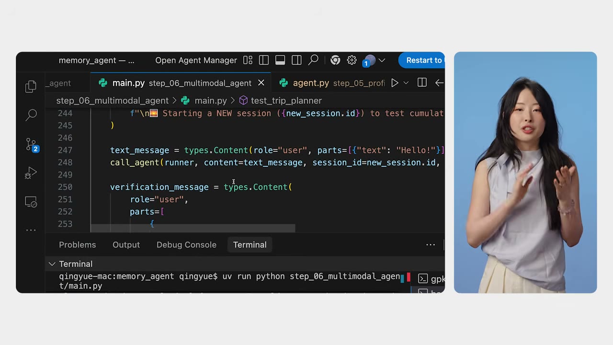Click the editor's horizontal scrollbar

tap(193, 228)
